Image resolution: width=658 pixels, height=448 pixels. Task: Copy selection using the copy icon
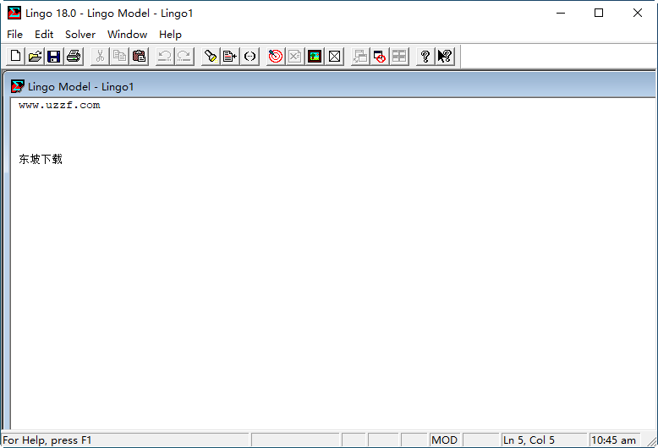119,56
